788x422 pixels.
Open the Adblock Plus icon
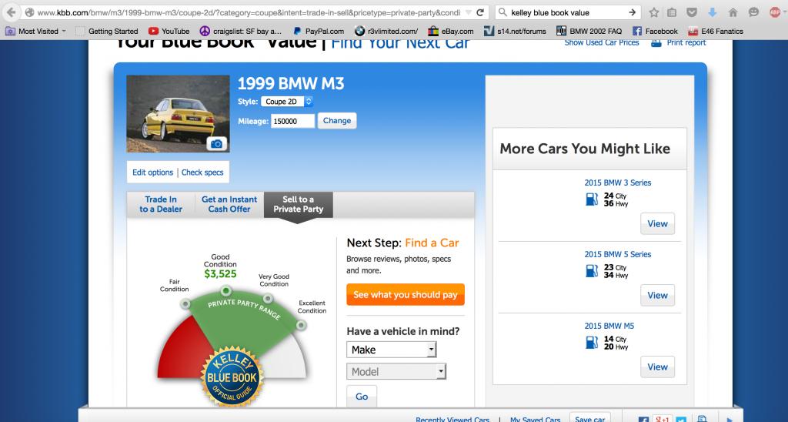click(775, 12)
